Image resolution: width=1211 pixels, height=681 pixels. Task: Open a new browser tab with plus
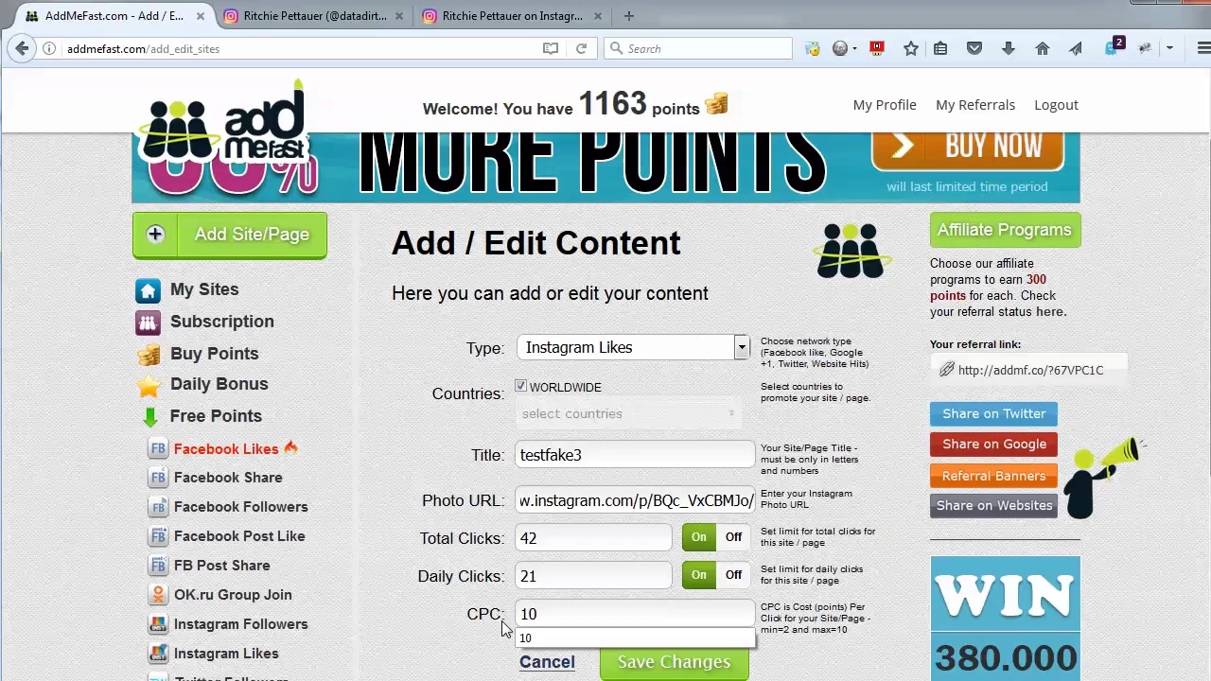coord(629,16)
